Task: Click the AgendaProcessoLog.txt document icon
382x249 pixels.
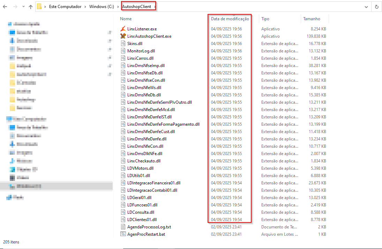Action: [123, 227]
